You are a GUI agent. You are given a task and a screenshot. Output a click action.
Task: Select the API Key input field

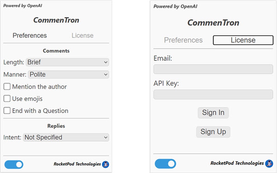213,94
